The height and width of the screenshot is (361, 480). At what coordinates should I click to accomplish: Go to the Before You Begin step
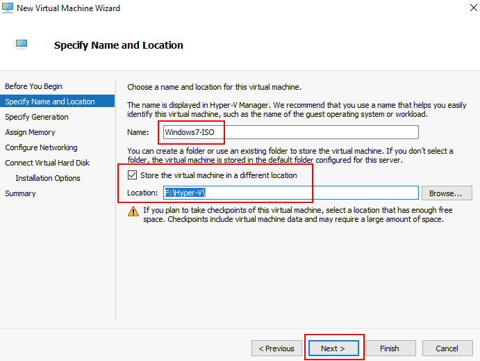click(x=33, y=86)
